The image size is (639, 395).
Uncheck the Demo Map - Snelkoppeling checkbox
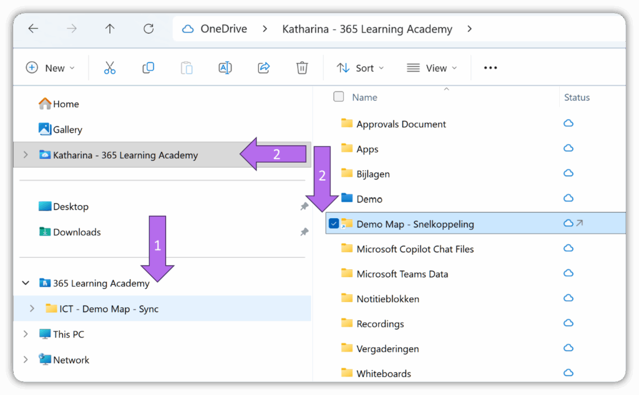point(334,224)
